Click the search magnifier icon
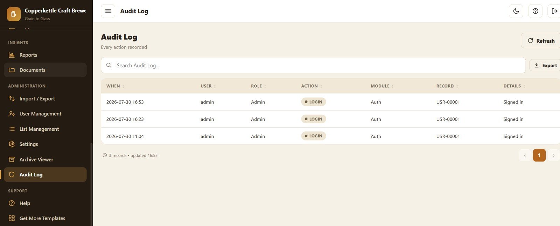 tap(109, 65)
